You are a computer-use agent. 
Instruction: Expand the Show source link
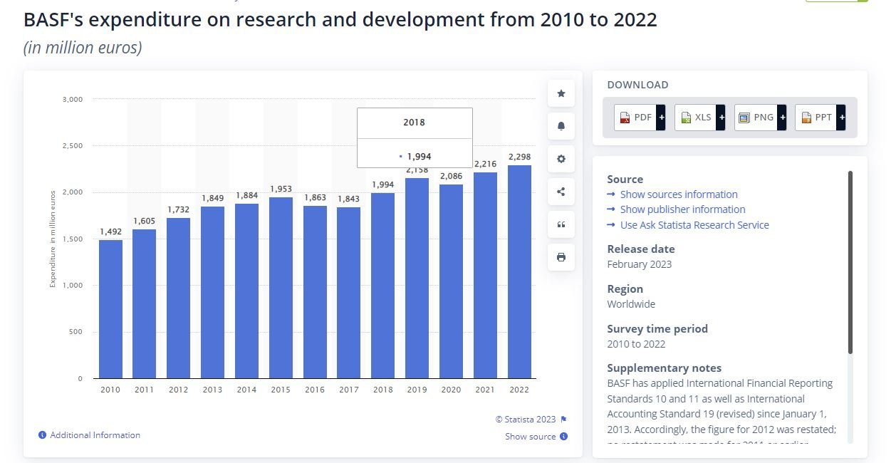click(530, 437)
